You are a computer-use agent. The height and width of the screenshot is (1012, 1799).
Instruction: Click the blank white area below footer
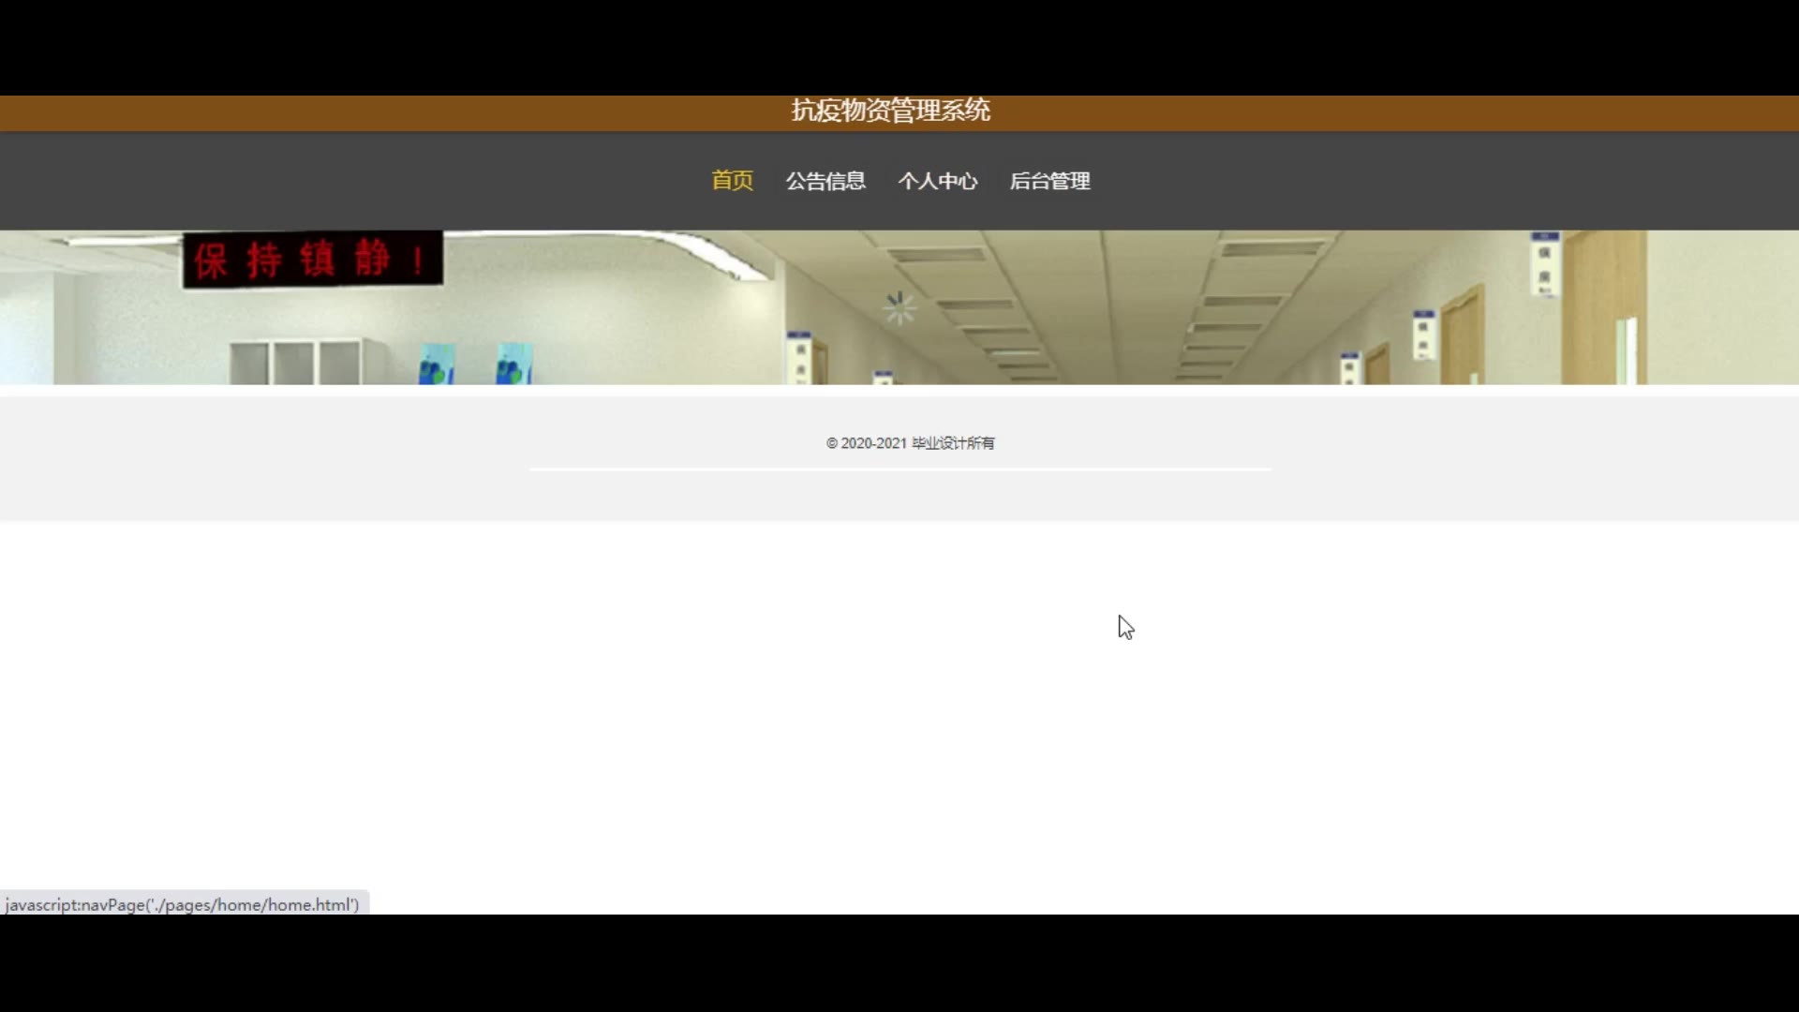point(656,712)
